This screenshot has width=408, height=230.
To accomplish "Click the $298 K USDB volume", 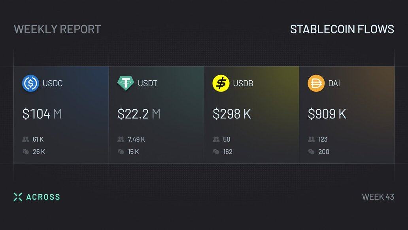I will coord(232,114).
